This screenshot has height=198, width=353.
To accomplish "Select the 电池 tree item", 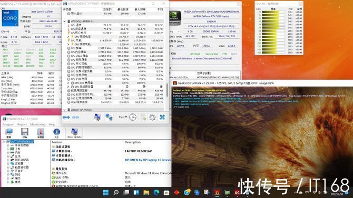I will point(17,182).
